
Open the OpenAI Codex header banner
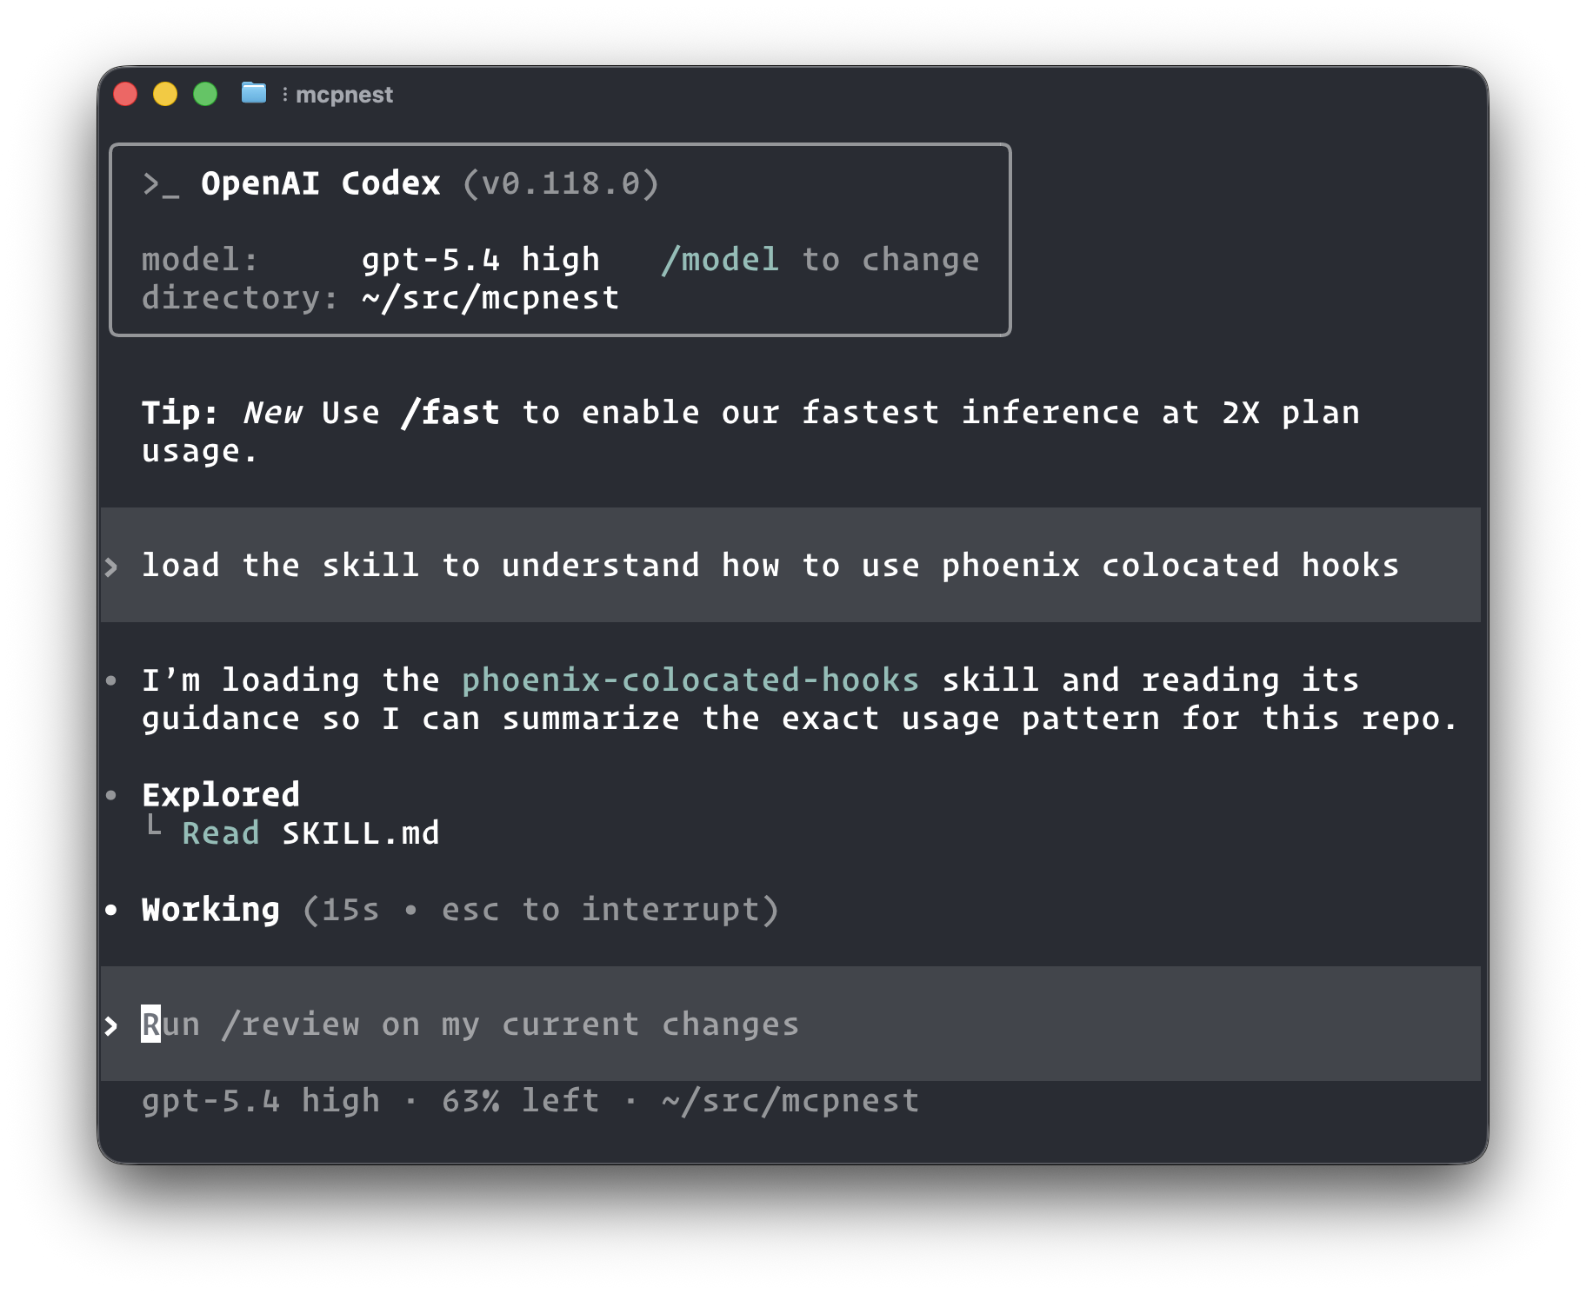pos(320,183)
